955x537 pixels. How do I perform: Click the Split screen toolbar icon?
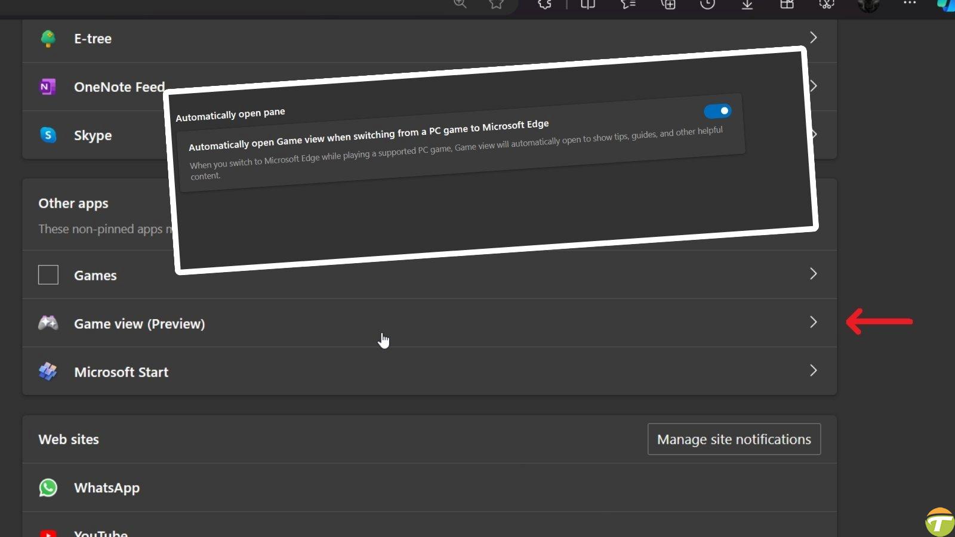588,4
